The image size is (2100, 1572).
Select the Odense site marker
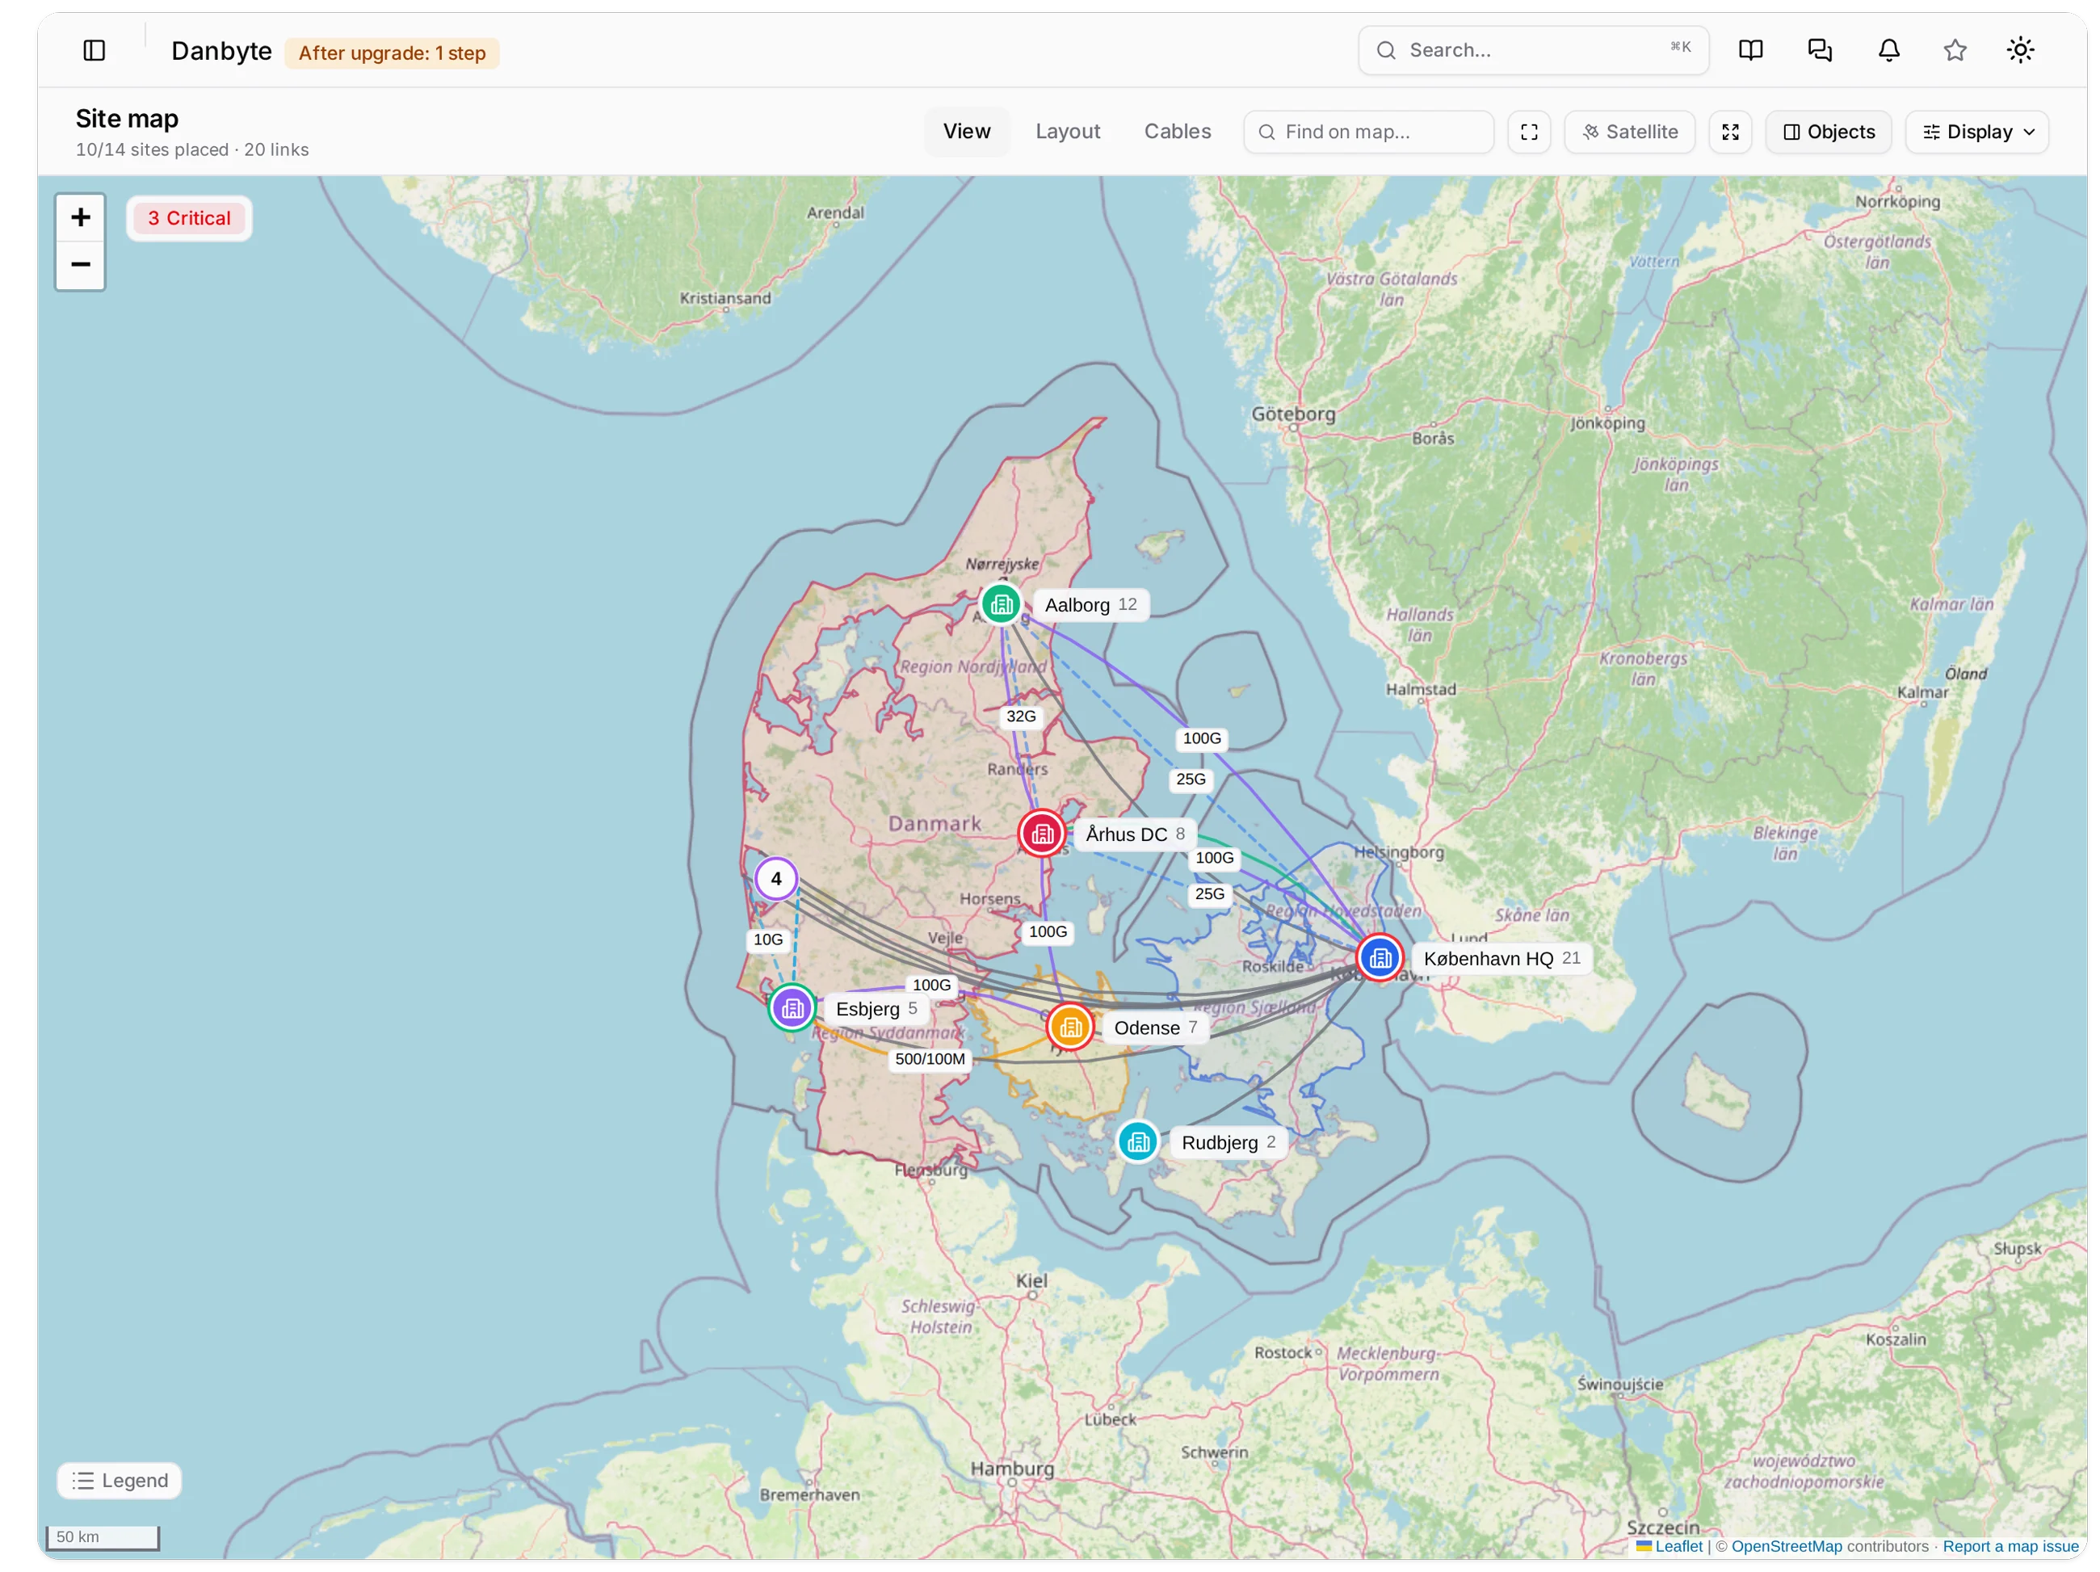1070,1027
